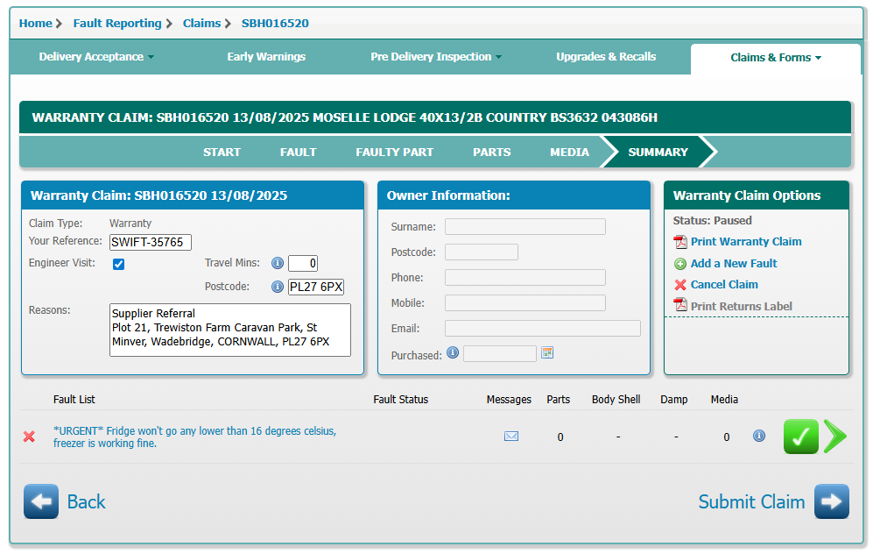Untick the Engineer Visit checkbox
The width and height of the screenshot is (873, 554).
pyautogui.click(x=119, y=264)
